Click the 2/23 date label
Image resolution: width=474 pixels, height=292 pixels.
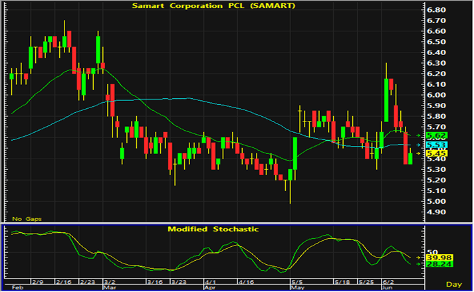point(88,282)
